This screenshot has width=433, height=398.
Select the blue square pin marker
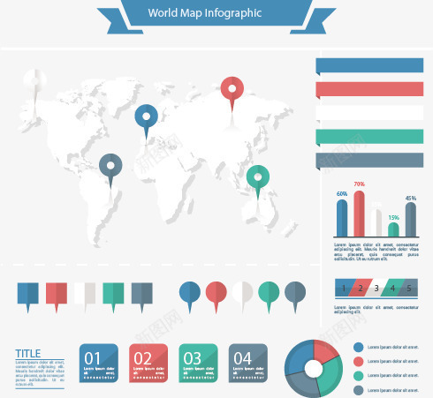pos(28,297)
